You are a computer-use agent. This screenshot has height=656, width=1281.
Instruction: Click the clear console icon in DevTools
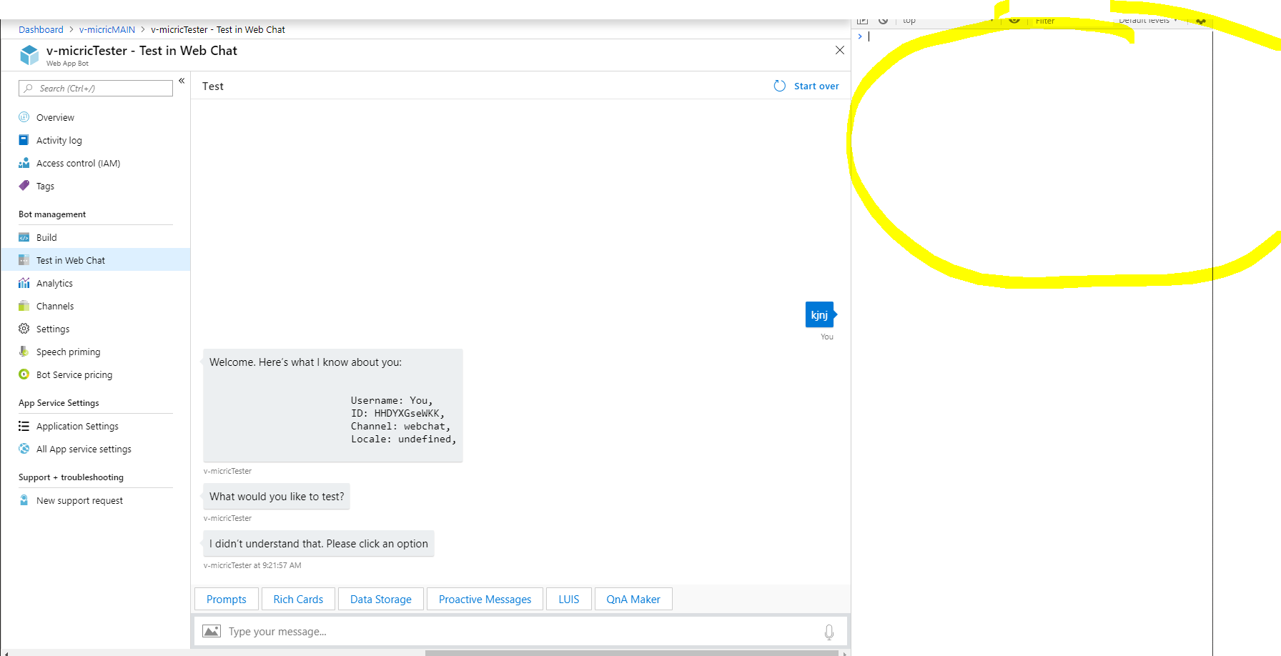(883, 20)
